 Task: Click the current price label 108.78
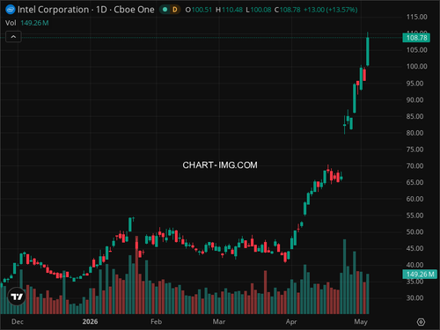pyautogui.click(x=416, y=38)
